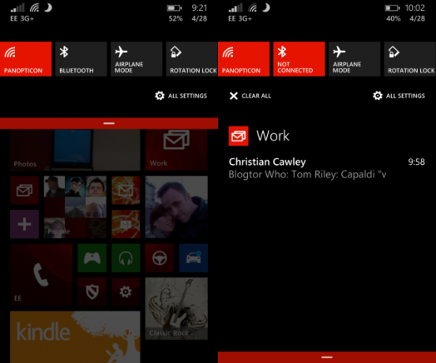Open the shield icon tile
The width and height of the screenshot is (436, 363).
click(x=92, y=292)
